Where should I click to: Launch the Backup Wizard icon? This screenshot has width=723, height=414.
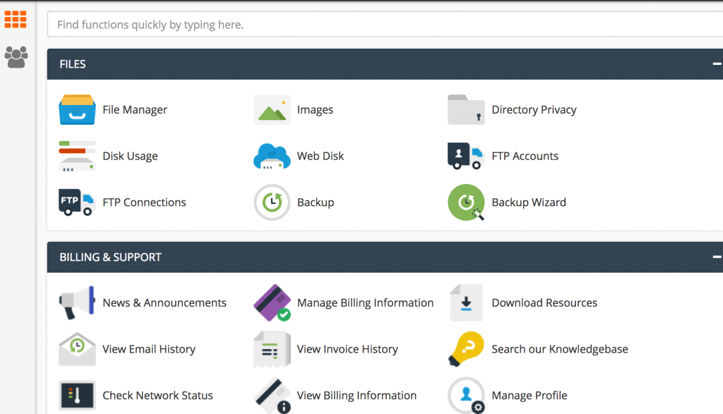point(466,202)
